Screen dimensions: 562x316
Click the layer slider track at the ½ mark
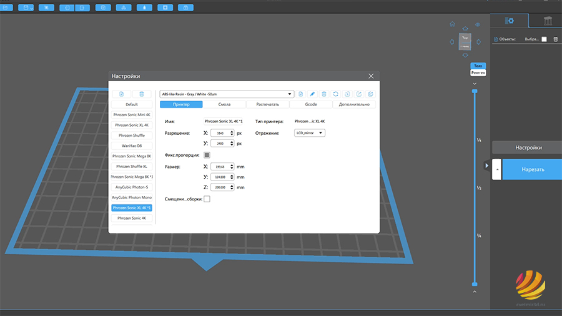point(475,188)
